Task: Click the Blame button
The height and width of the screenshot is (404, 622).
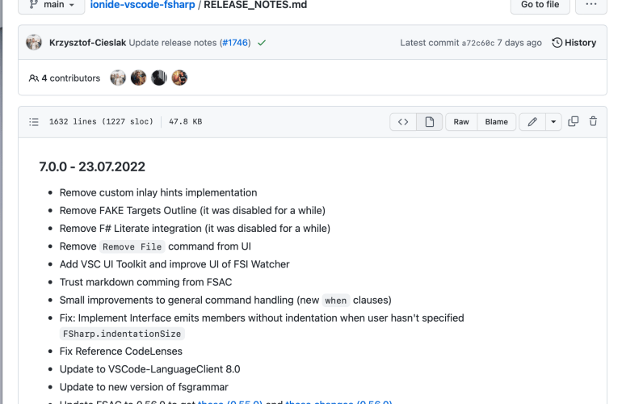Action: (x=496, y=122)
